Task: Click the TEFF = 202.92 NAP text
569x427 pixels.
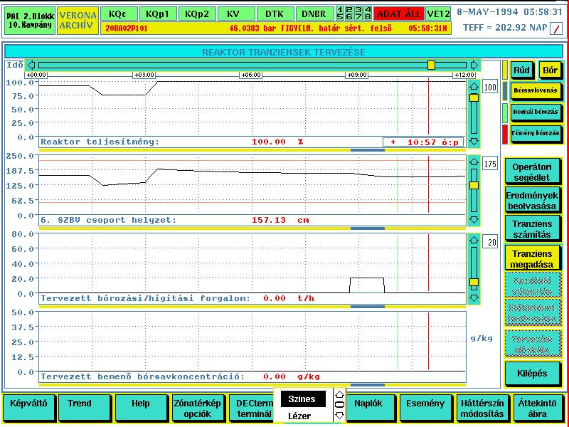Action: 505,28
